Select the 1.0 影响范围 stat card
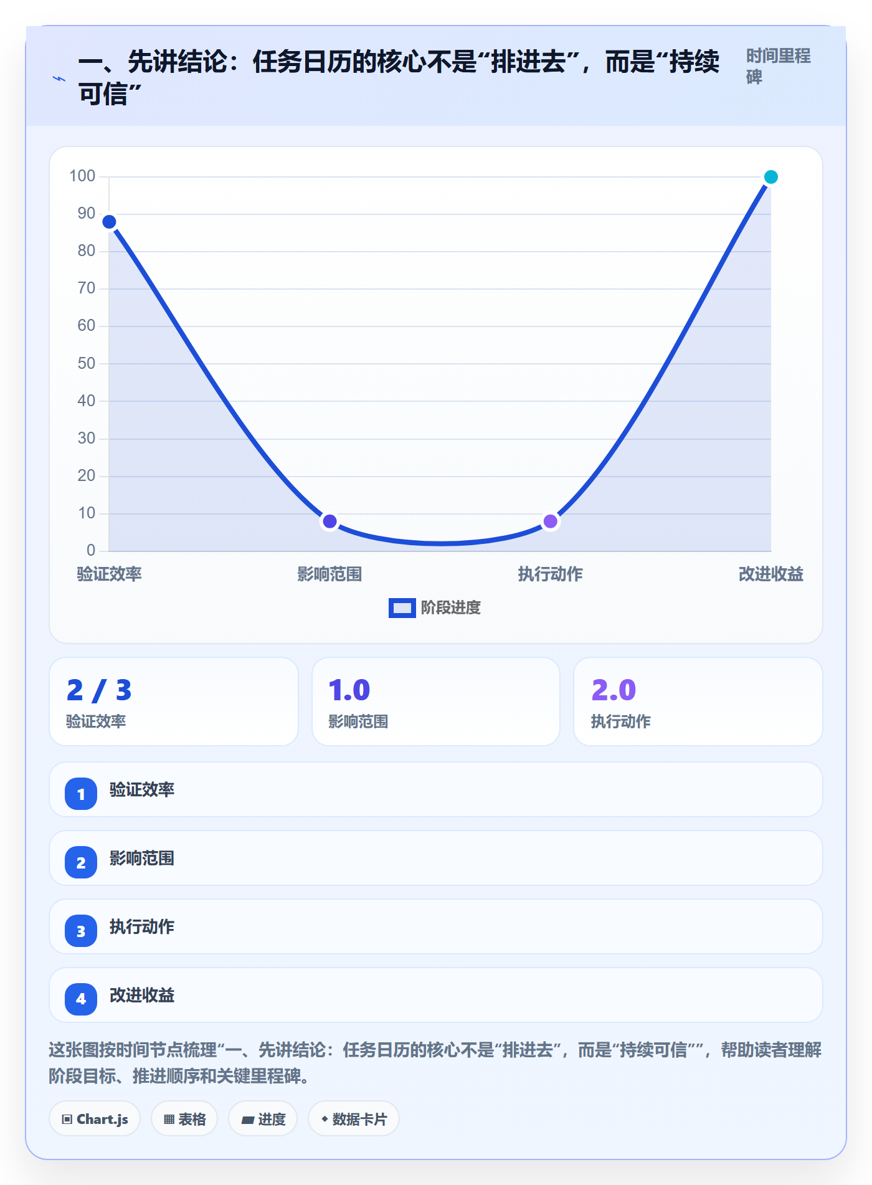 pos(436,702)
